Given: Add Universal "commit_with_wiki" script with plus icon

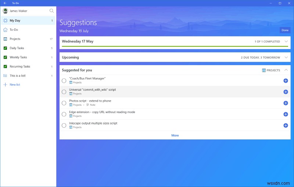Looking at the screenshot, I should pos(286,92).
